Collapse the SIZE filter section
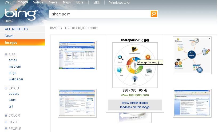Image resolution: width=218 pixels, height=132 pixels. pos(6,55)
